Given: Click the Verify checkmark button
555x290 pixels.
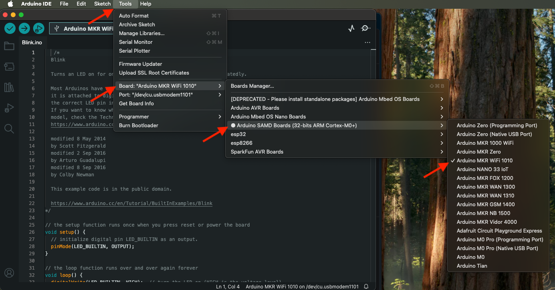Looking at the screenshot, I should pyautogui.click(x=10, y=28).
